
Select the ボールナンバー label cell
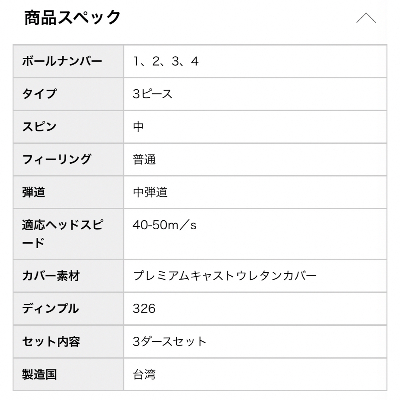[69, 61]
